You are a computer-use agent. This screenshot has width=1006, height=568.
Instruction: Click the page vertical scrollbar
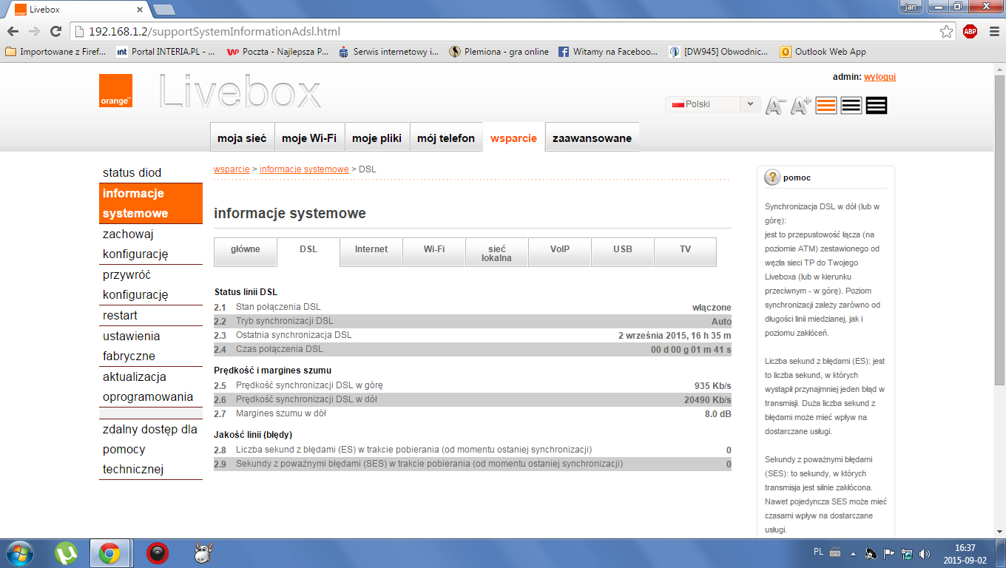point(999,222)
